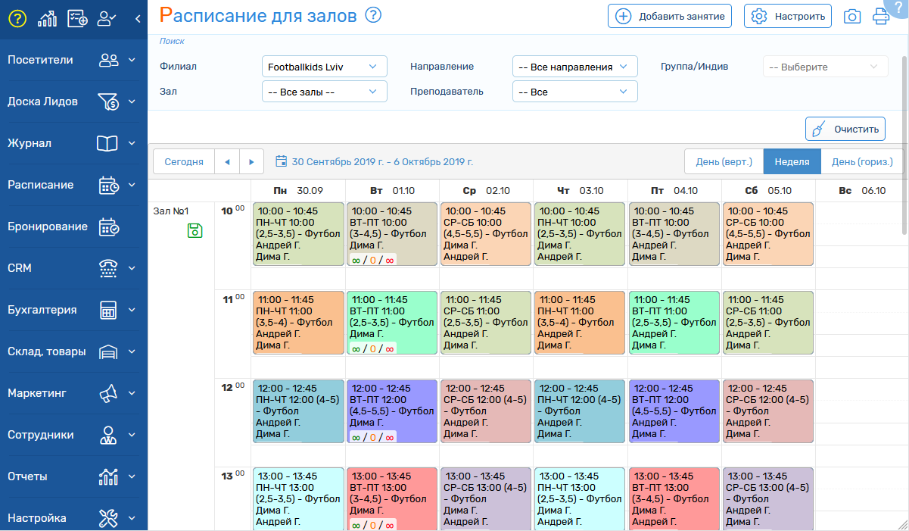
Task: Click the green save icon under Зал №1
Action: (195, 231)
